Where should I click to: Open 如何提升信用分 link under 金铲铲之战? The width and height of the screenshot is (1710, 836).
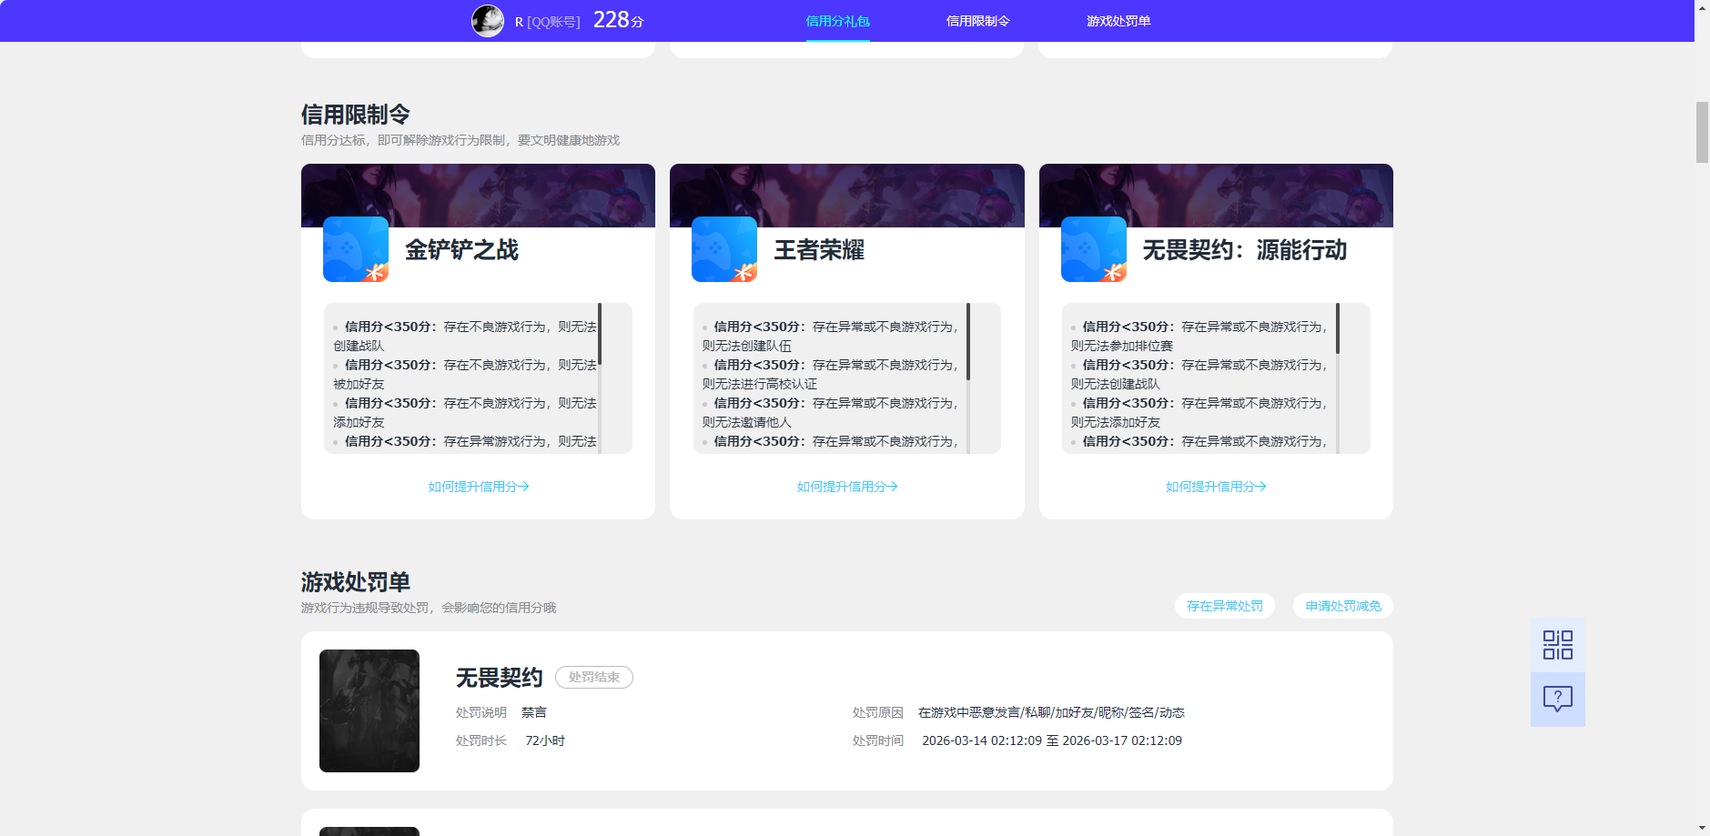[479, 487]
